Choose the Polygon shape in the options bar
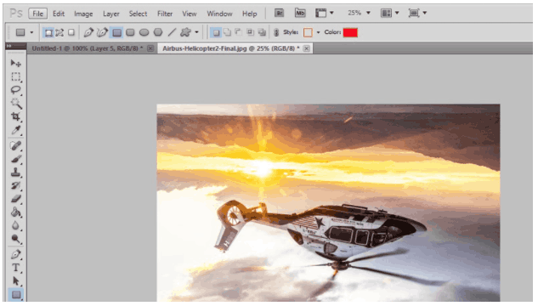 pyautogui.click(x=158, y=32)
